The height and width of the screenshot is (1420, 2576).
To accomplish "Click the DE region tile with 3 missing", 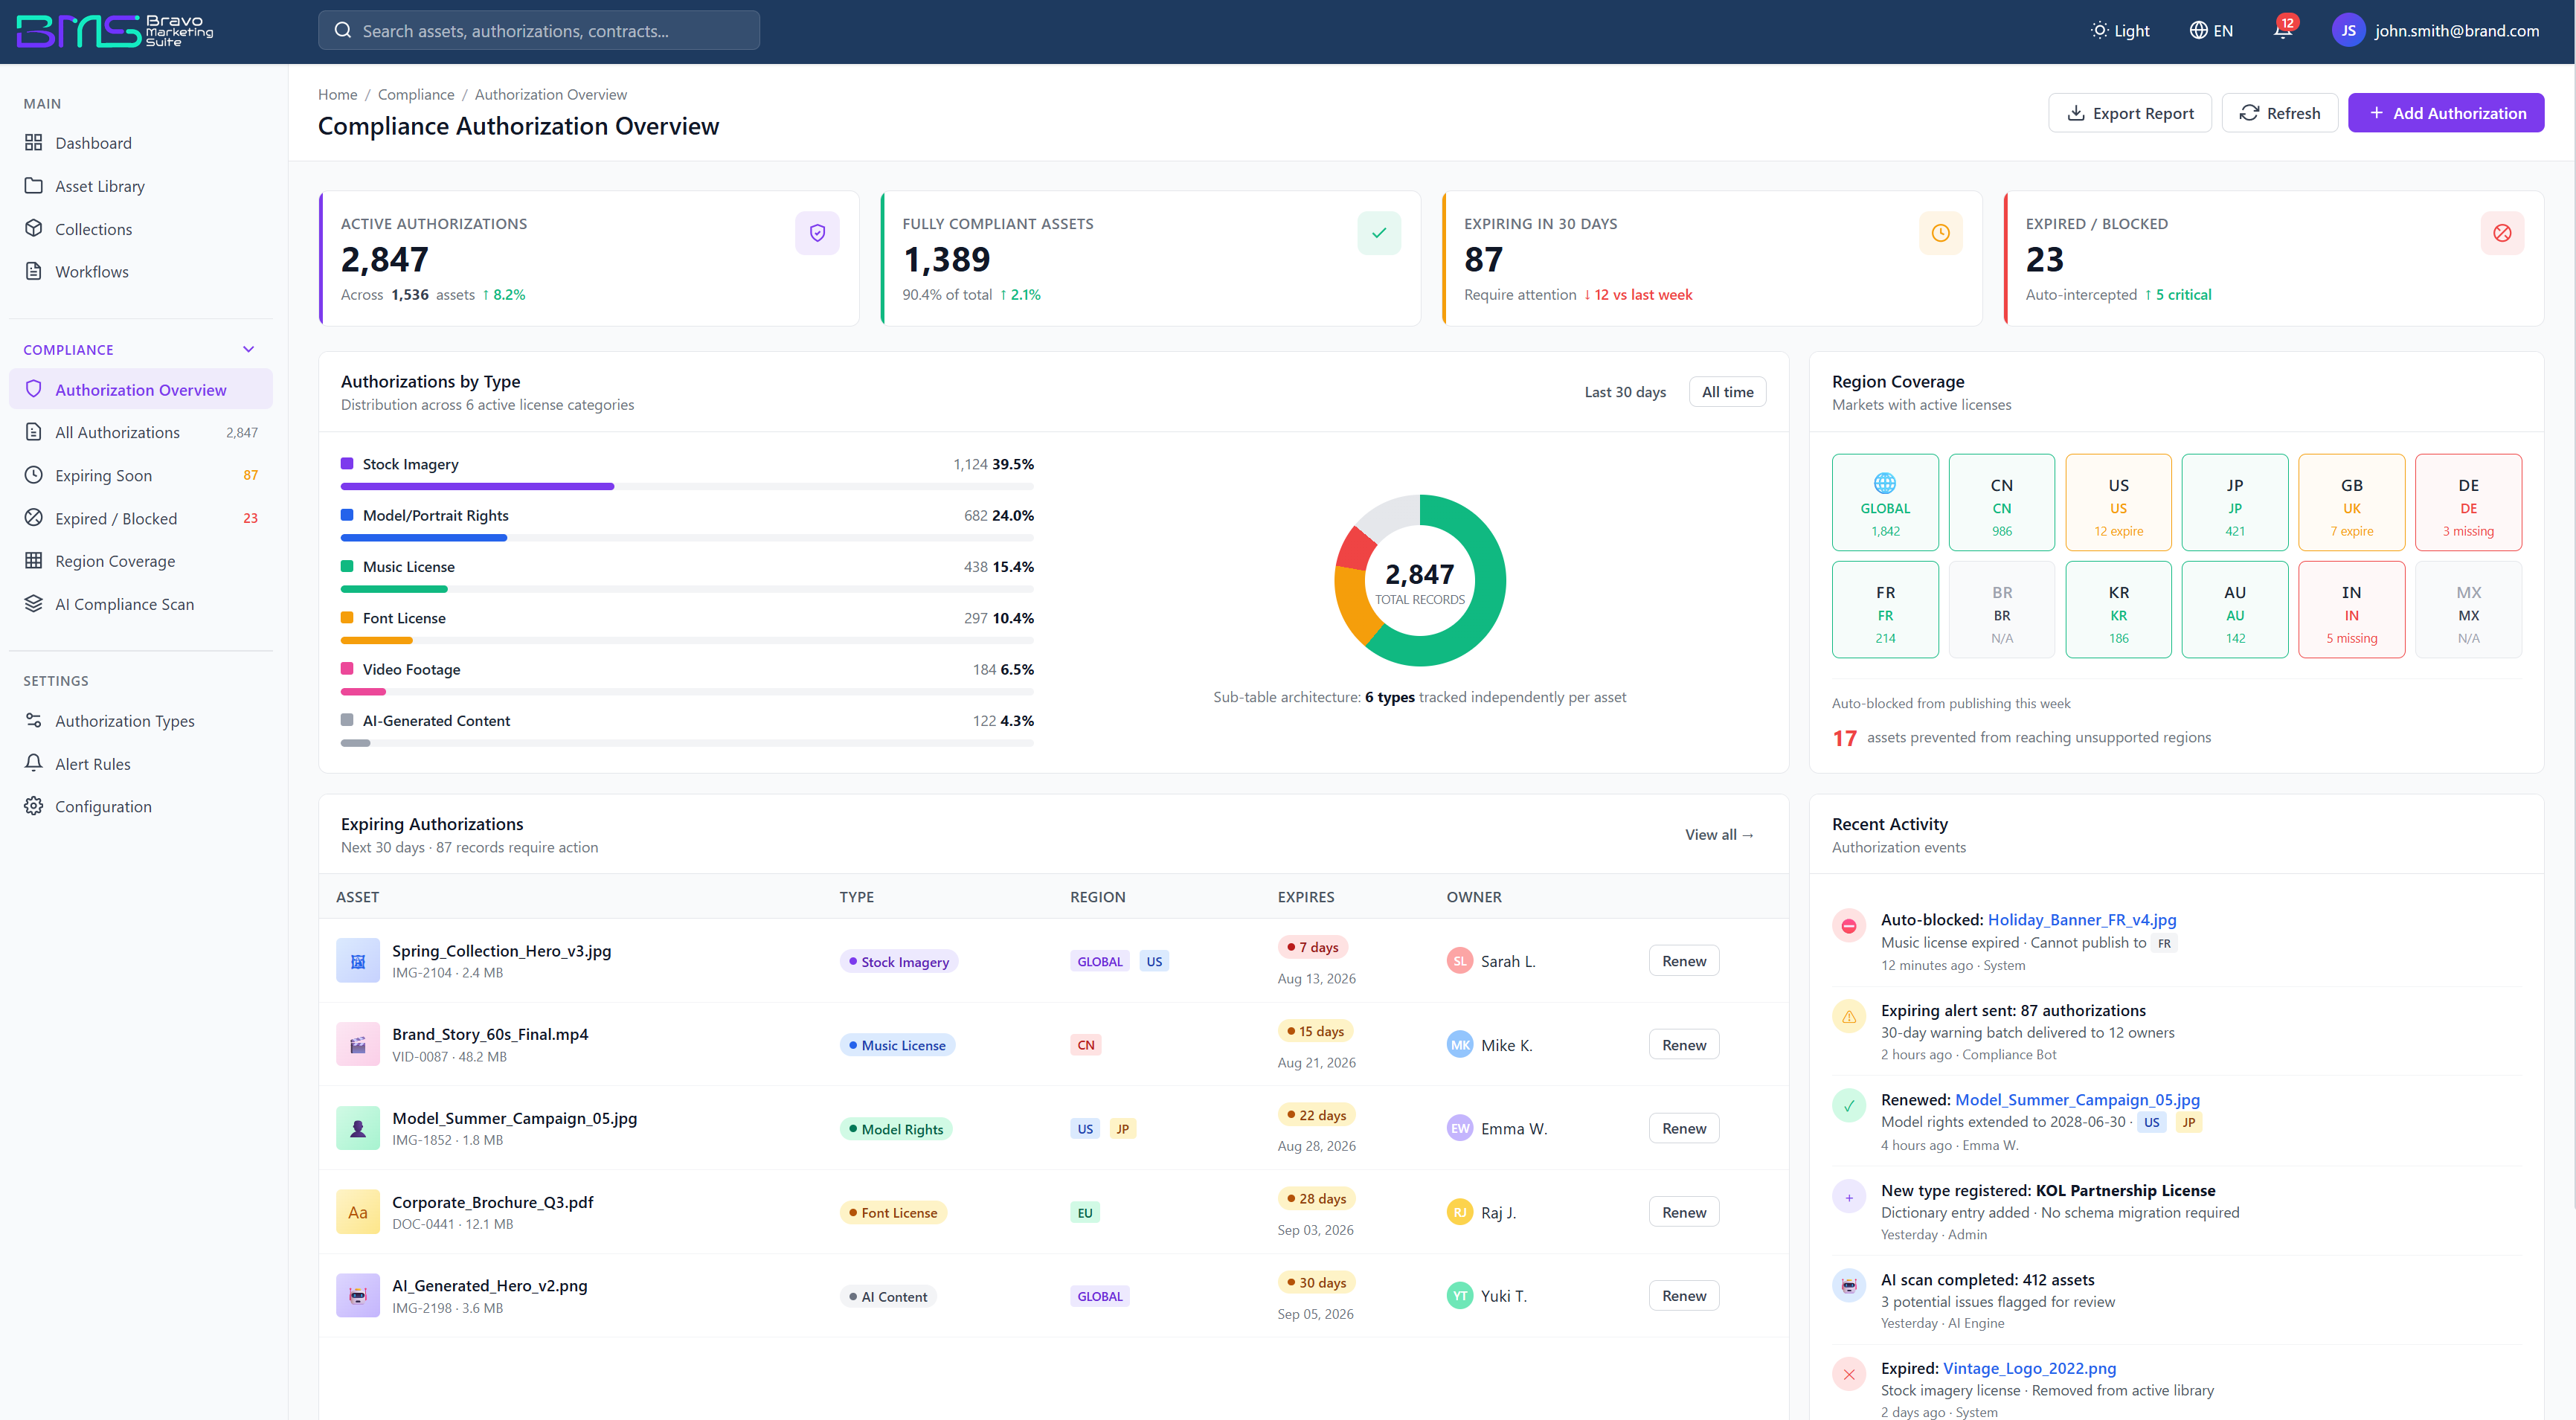I will point(2468,503).
